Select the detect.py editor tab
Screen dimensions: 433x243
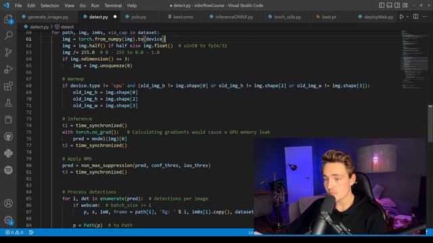(x=99, y=17)
